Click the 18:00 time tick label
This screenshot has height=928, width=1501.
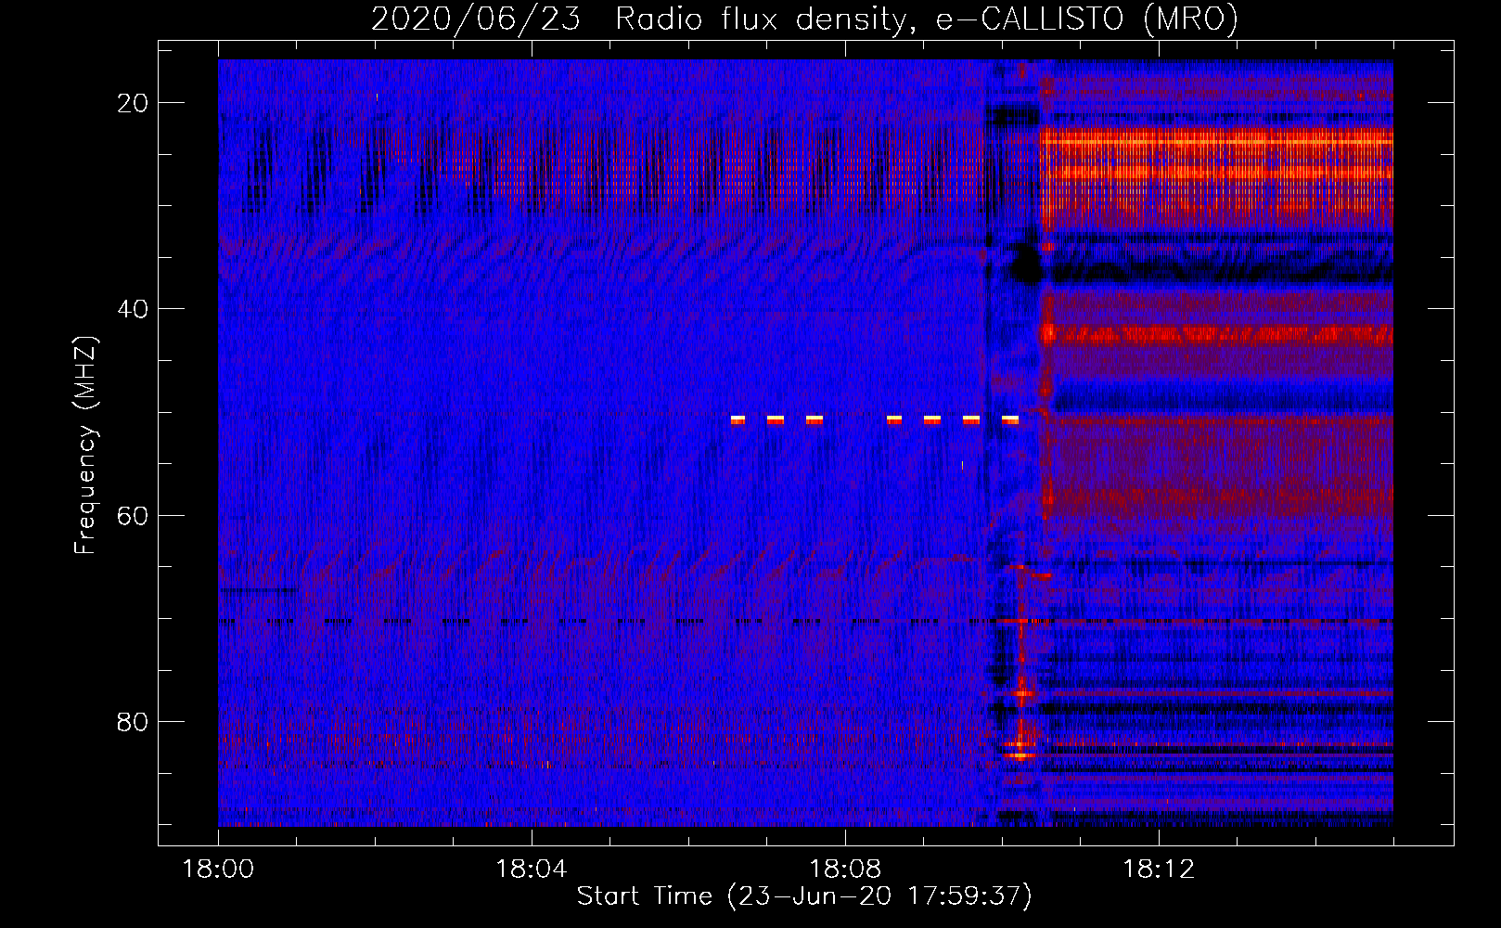coord(218,870)
